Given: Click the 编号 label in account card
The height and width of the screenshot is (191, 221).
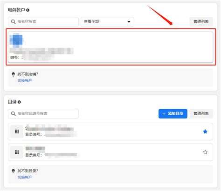Looking at the screenshot, I should point(15,58).
